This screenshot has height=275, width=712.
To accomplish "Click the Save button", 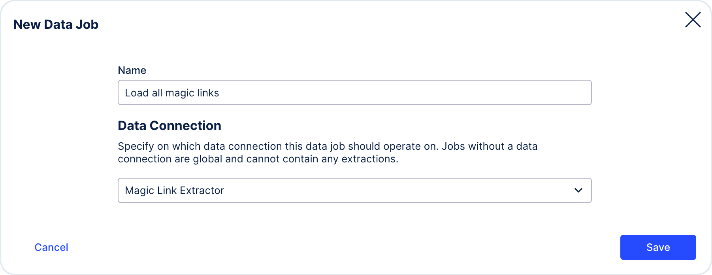I will point(658,247).
